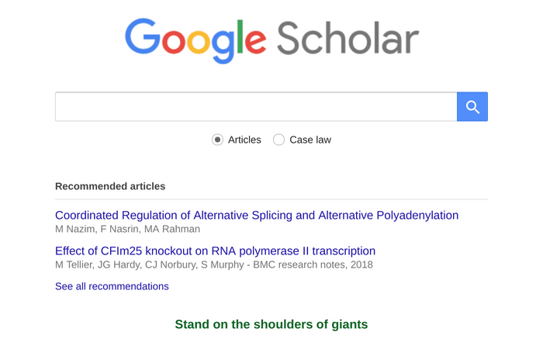Image resolution: width=543 pixels, height=349 pixels.
Task: Open Coordinated Regulation of Alternative Splicing article
Action: 257,216
